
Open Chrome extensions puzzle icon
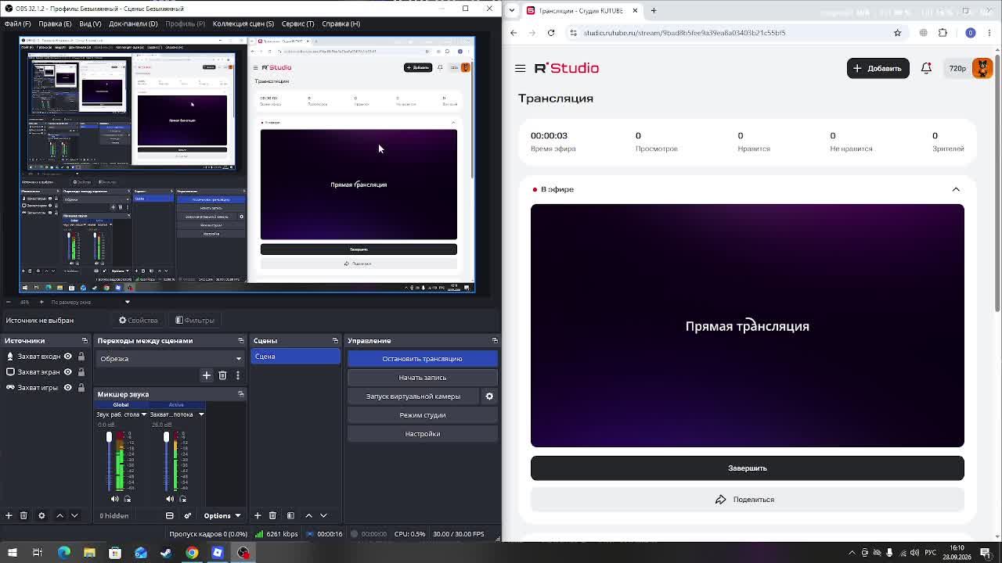[943, 33]
